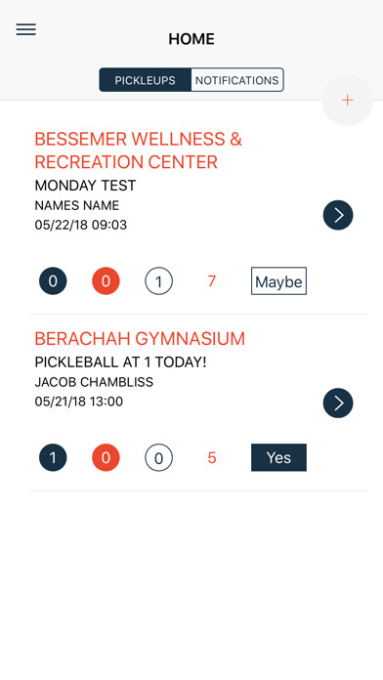Open the hamburger menu
The width and height of the screenshot is (383, 680).
click(x=26, y=29)
